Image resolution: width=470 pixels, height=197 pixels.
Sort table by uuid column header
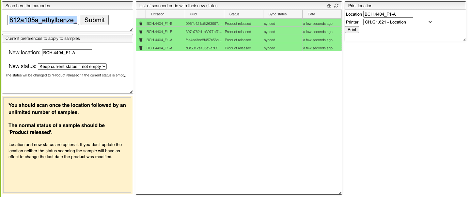click(204, 14)
